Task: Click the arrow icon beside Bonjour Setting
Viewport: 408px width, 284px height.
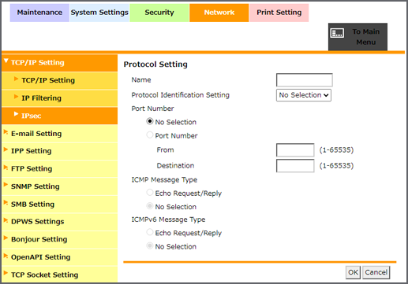Action: [x=6, y=238]
